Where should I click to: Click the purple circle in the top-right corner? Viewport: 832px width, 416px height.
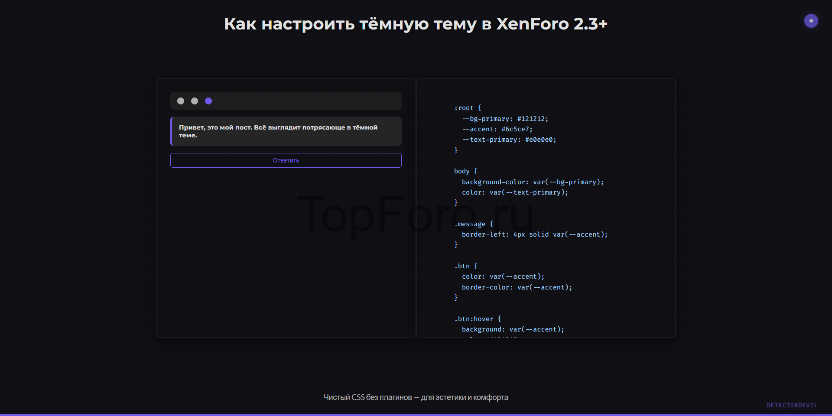[x=811, y=21]
